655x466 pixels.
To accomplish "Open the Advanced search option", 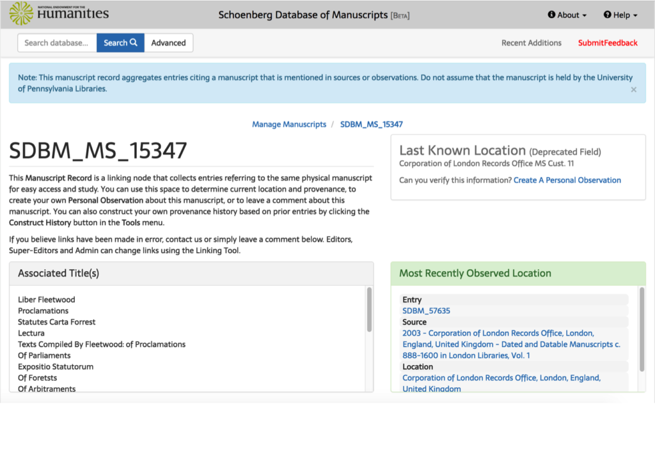I will tap(168, 43).
